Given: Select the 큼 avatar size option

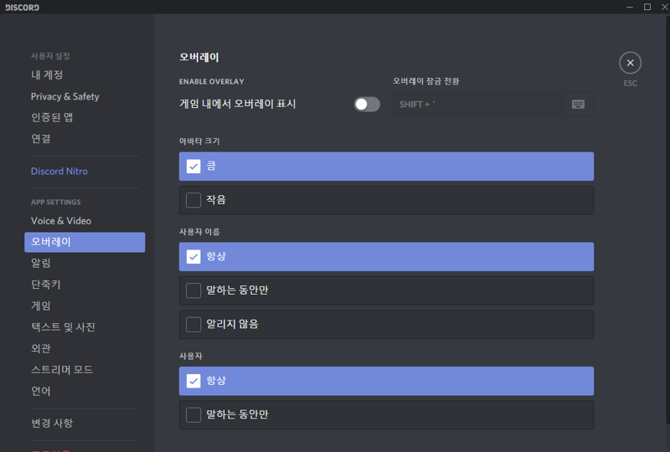Looking at the screenshot, I should tap(386, 167).
